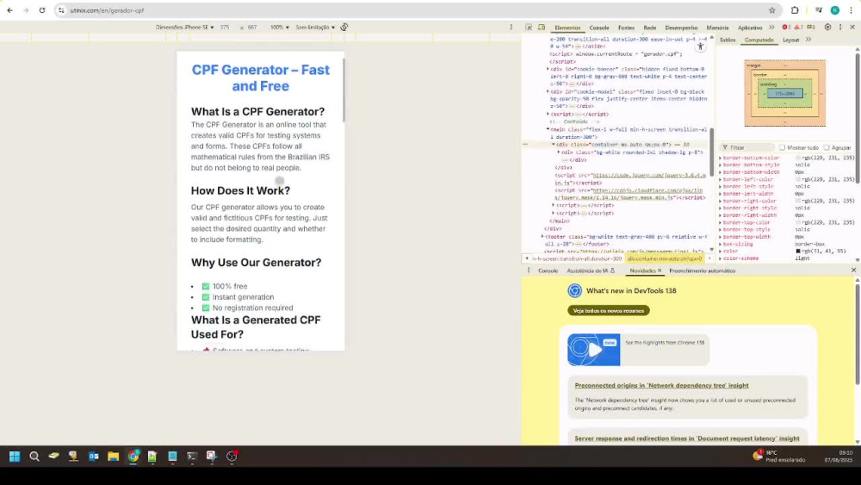The image size is (861, 485).
Task: Click the accessibility tree toggle button
Action: pos(700,47)
